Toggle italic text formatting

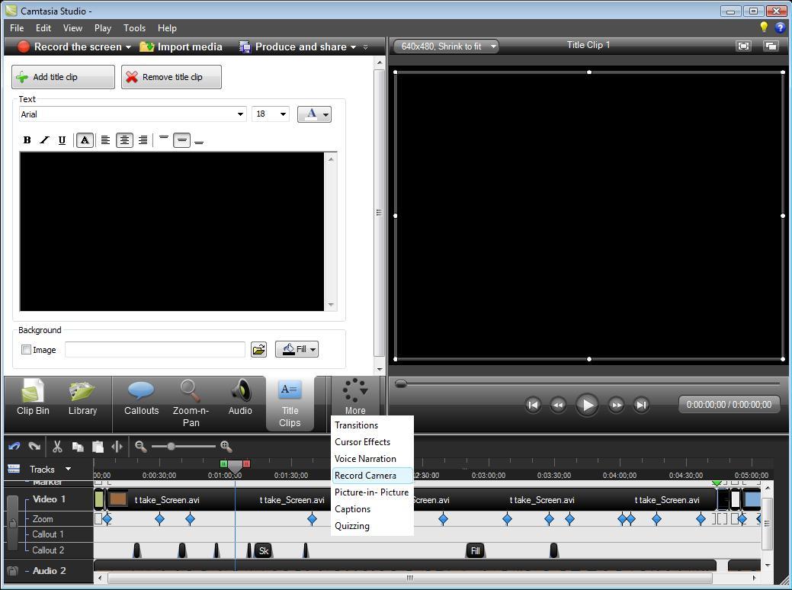pos(44,140)
